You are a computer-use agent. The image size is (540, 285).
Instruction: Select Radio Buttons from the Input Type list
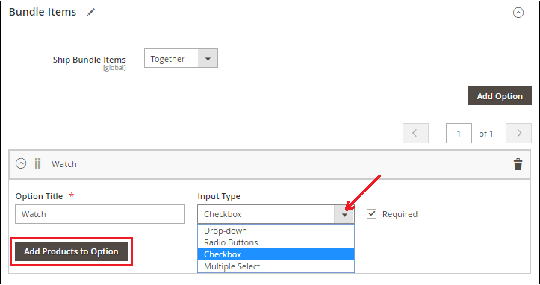point(276,242)
